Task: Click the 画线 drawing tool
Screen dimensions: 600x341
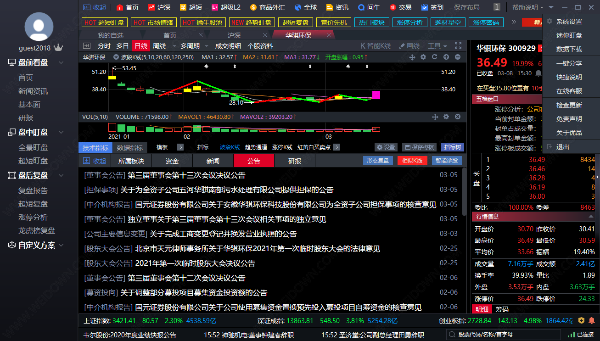Action: (409, 46)
